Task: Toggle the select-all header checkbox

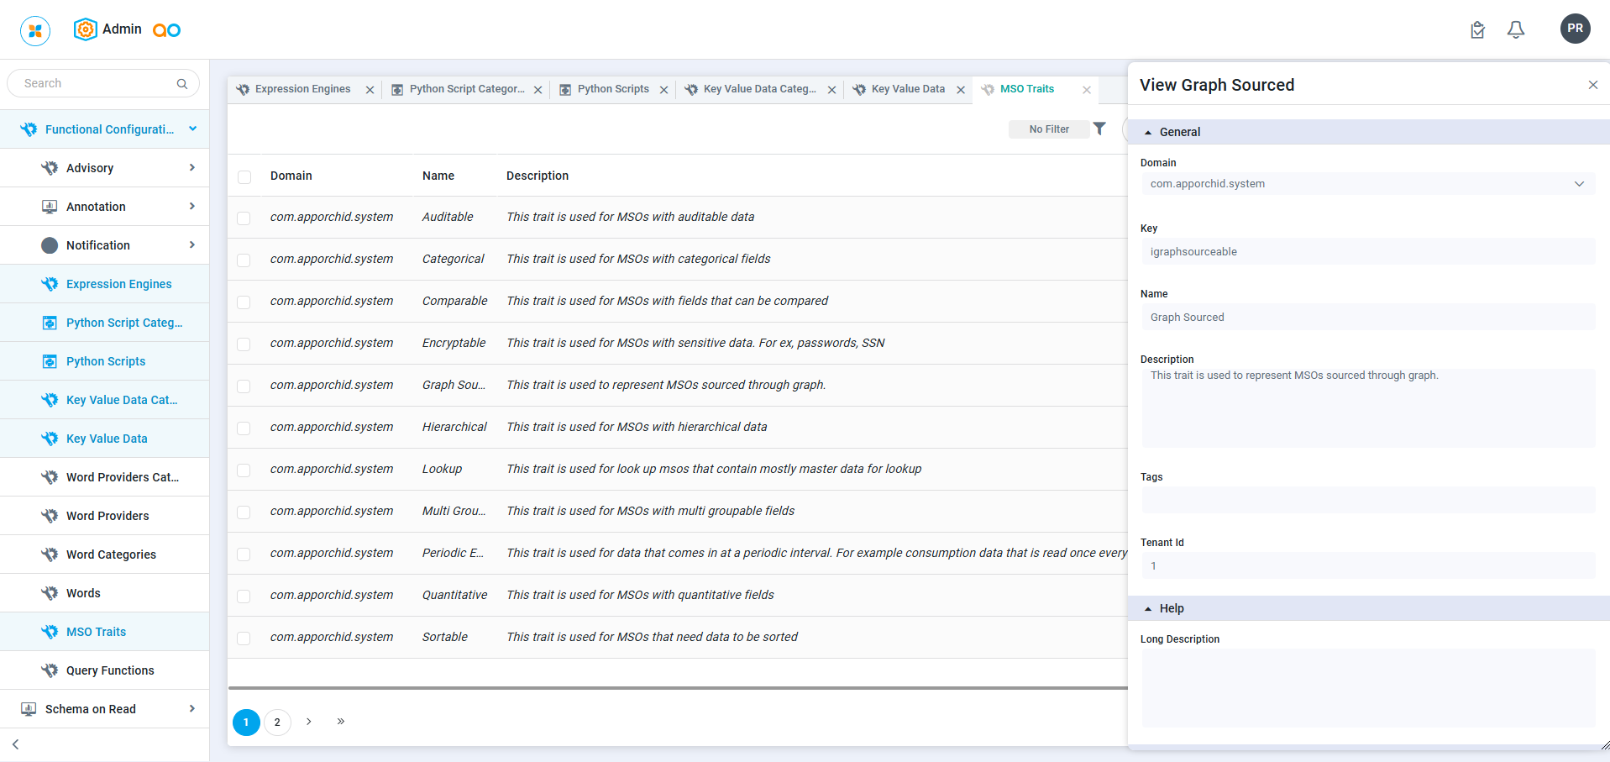Action: point(244,176)
